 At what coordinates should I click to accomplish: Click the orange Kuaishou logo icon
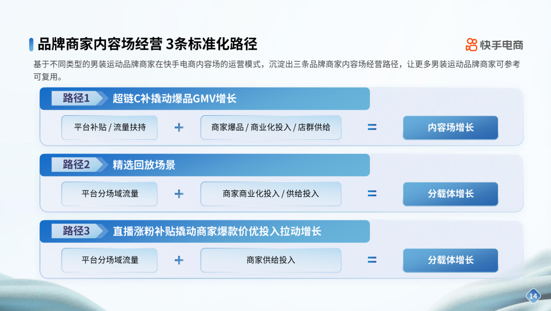click(x=471, y=45)
